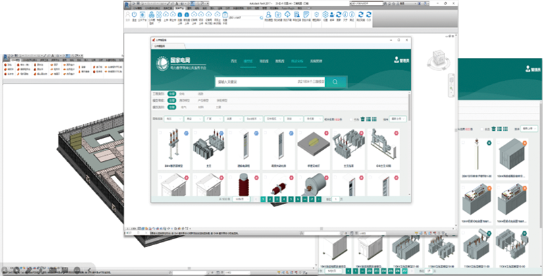
Task: Open the Home tab in the green navigation
Action: (x=234, y=61)
